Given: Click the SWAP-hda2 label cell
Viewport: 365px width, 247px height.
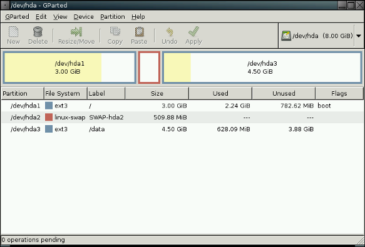Looking at the screenshot, I should tap(106, 118).
